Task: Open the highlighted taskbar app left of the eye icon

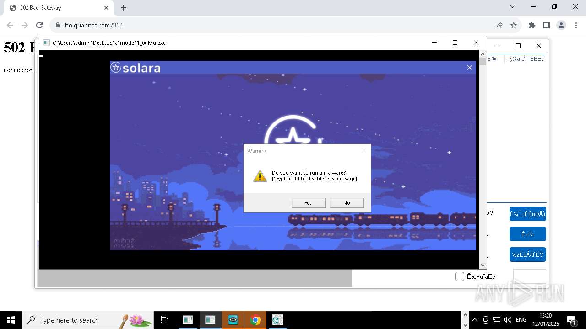Action: tap(210, 320)
